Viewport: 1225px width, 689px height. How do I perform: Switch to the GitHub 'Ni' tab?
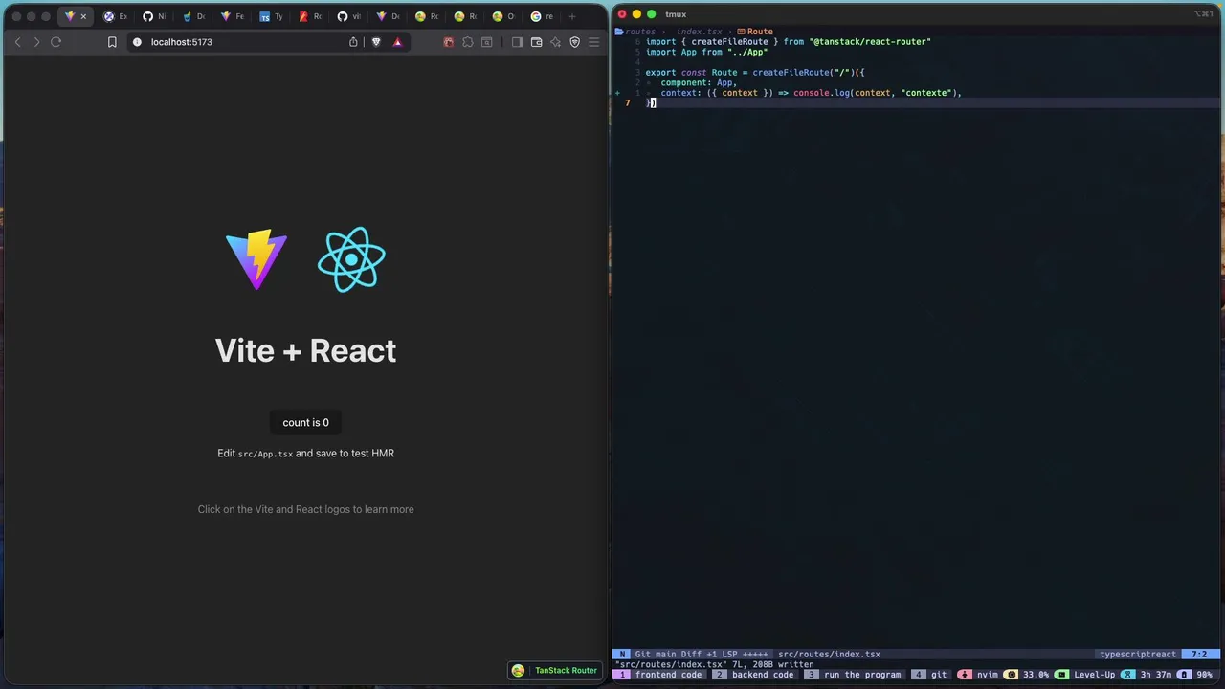(x=154, y=16)
